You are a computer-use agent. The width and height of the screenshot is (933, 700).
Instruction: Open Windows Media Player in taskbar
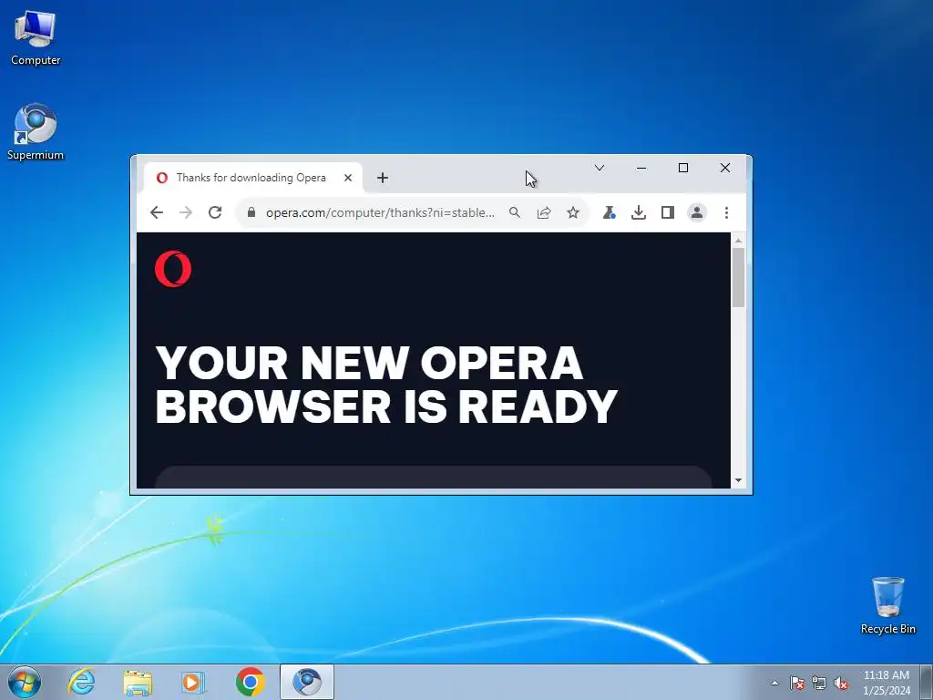pyautogui.click(x=193, y=682)
